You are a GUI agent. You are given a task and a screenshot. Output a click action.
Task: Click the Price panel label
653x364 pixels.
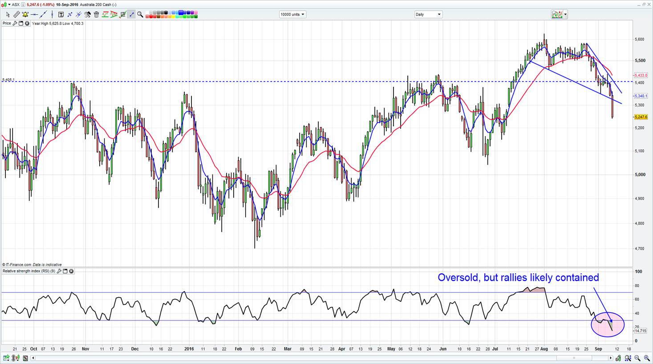[7, 23]
